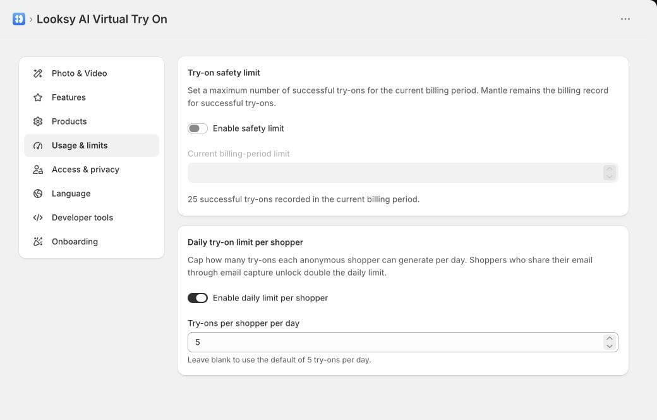Click the Products gear icon
Viewport: 657px width, 420px height.
click(x=38, y=121)
